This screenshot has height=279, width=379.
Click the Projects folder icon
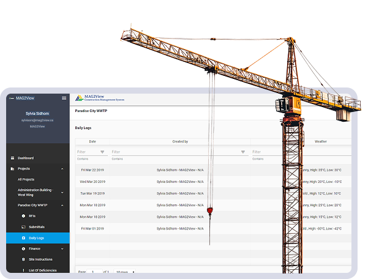(x=12, y=168)
